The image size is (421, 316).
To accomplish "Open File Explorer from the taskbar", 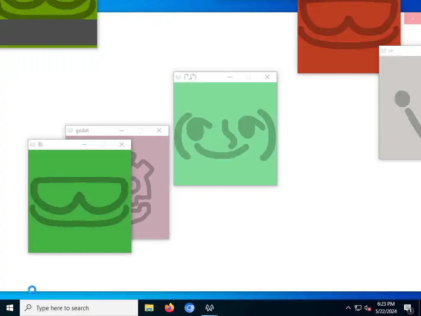I will pos(149,308).
